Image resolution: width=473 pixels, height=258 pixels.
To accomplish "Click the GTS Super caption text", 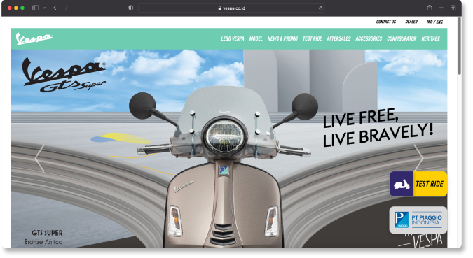I will (47, 233).
